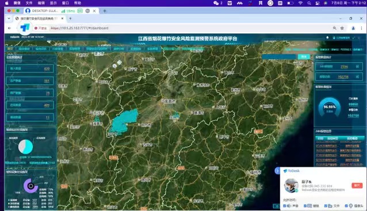Click the zoom magnifier in address bar
This screenshot has width=367, height=211.
coord(335,28)
